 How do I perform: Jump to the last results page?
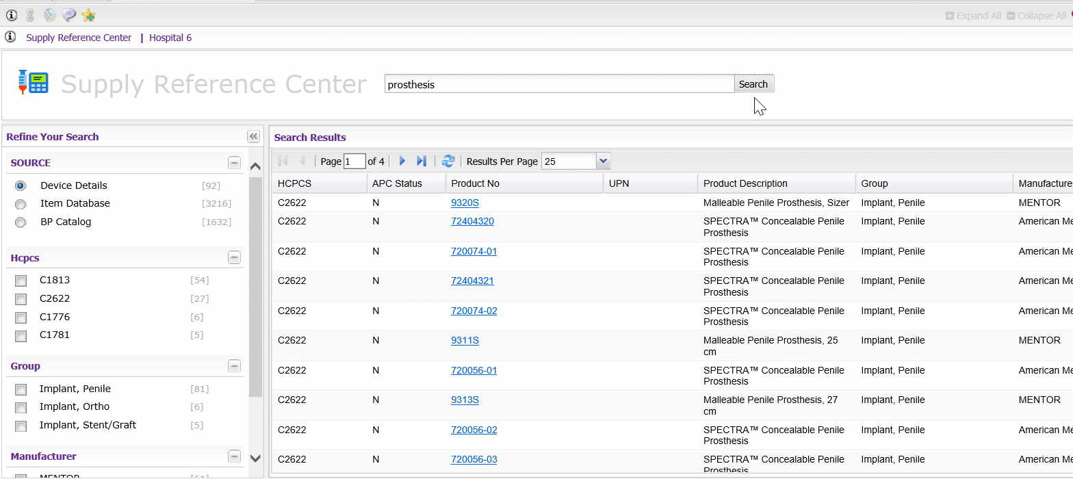click(x=422, y=161)
